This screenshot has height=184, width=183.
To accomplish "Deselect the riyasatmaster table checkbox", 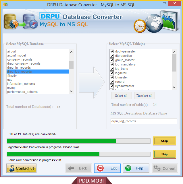I will [112, 86].
